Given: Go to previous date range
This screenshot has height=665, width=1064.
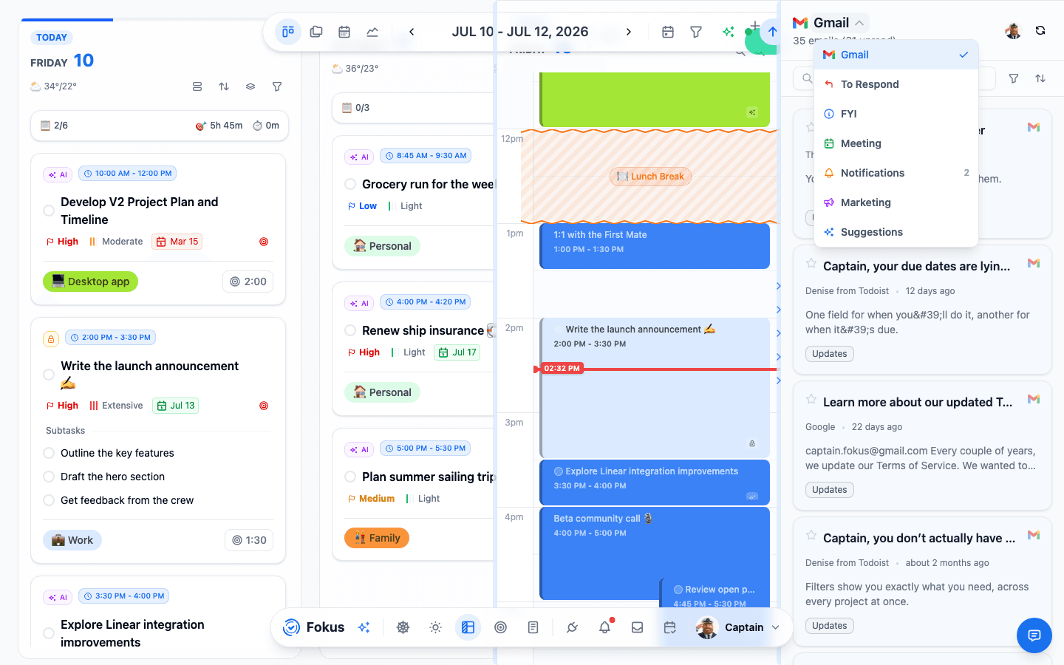Looking at the screenshot, I should 412,32.
